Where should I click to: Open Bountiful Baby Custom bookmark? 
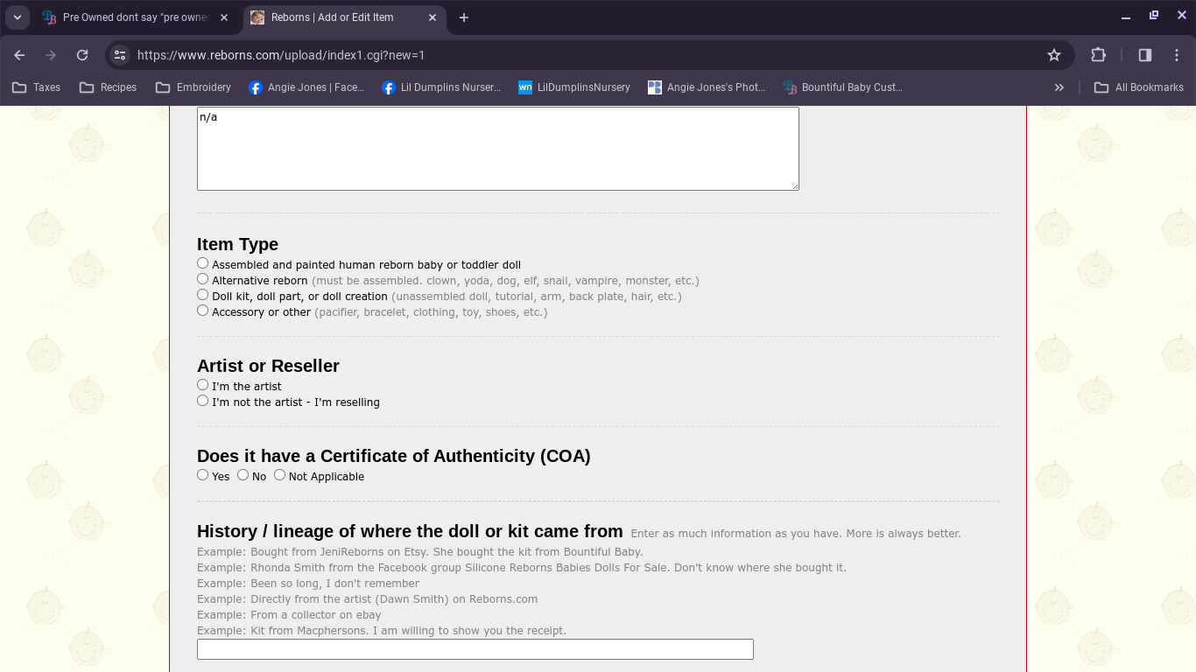click(x=842, y=87)
